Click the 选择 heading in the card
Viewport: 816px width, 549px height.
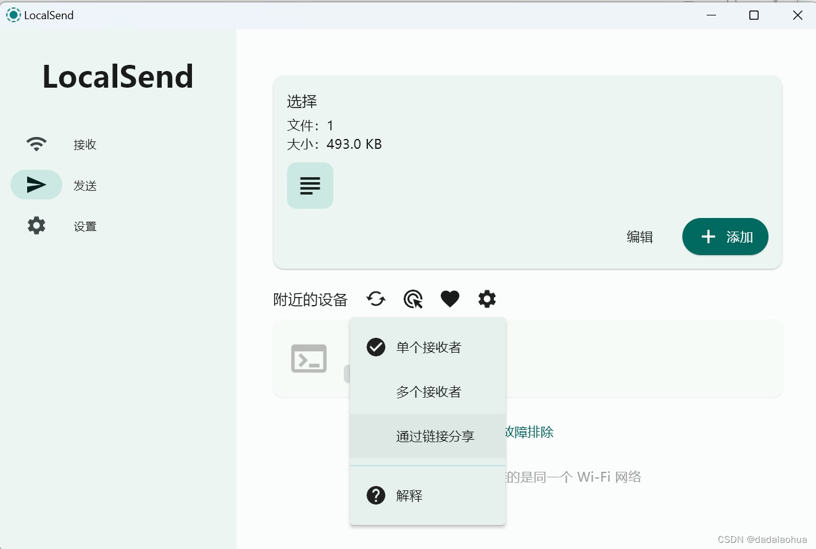coord(302,101)
